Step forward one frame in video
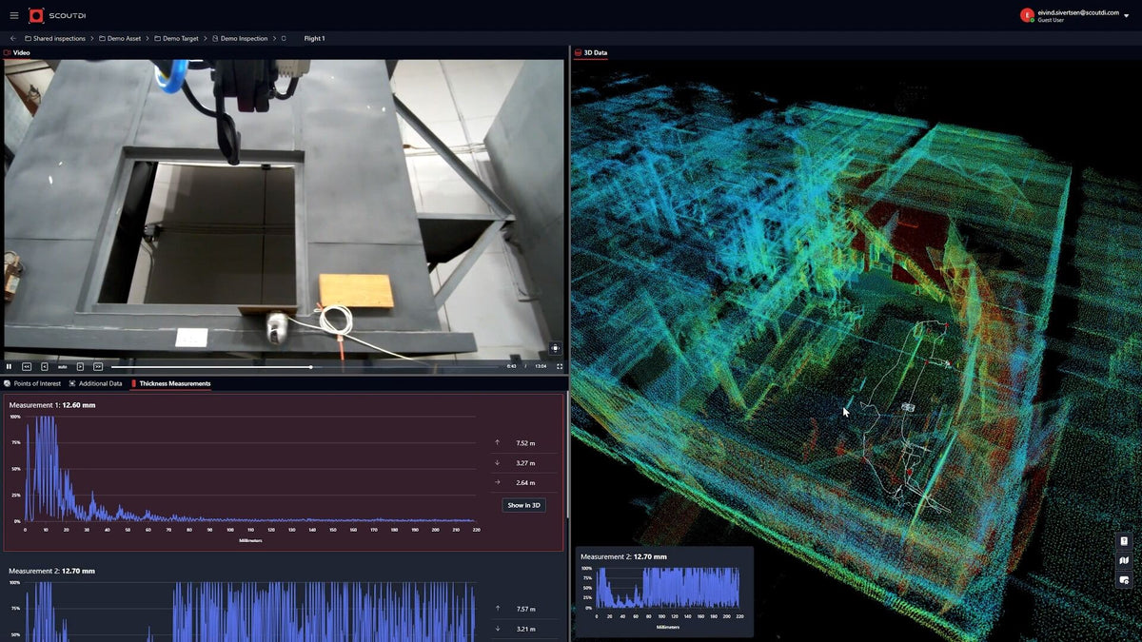1142x642 pixels. coord(80,366)
